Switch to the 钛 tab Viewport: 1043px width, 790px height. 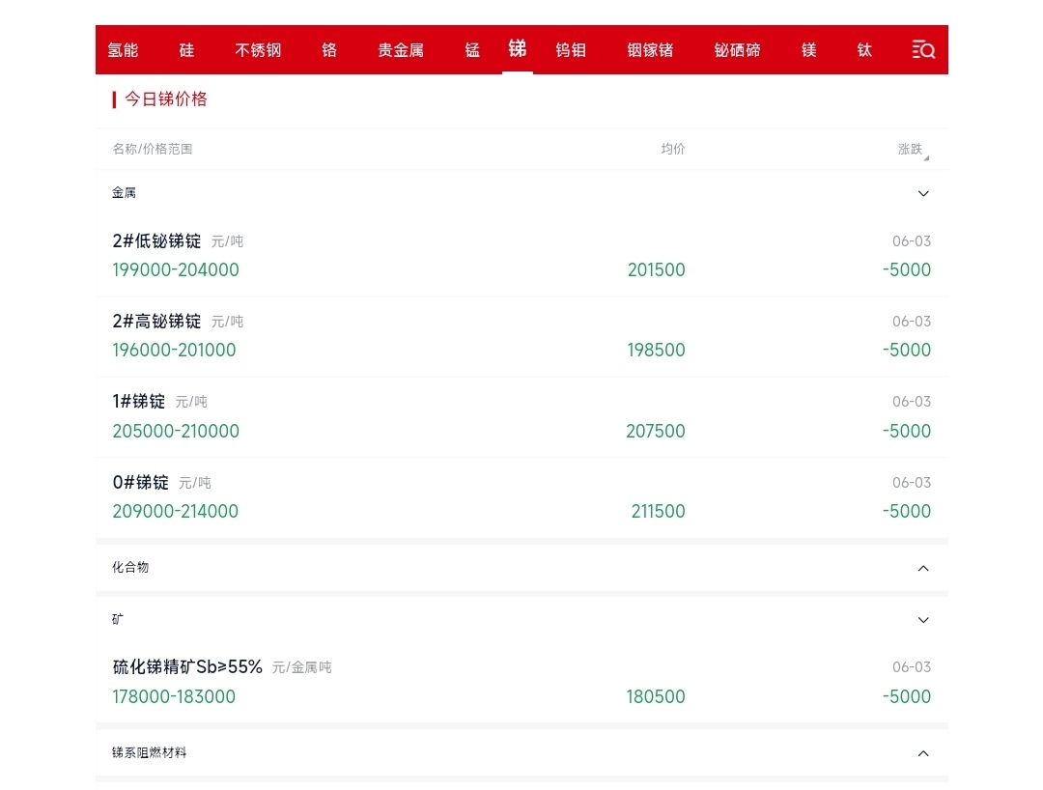click(x=864, y=50)
